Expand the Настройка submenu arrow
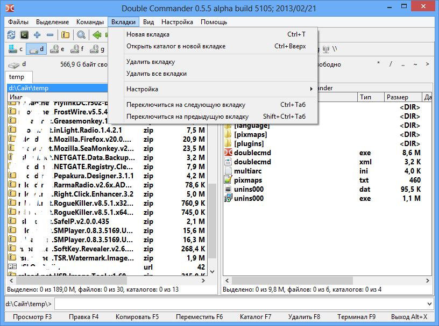The image size is (439, 326). pos(311,89)
